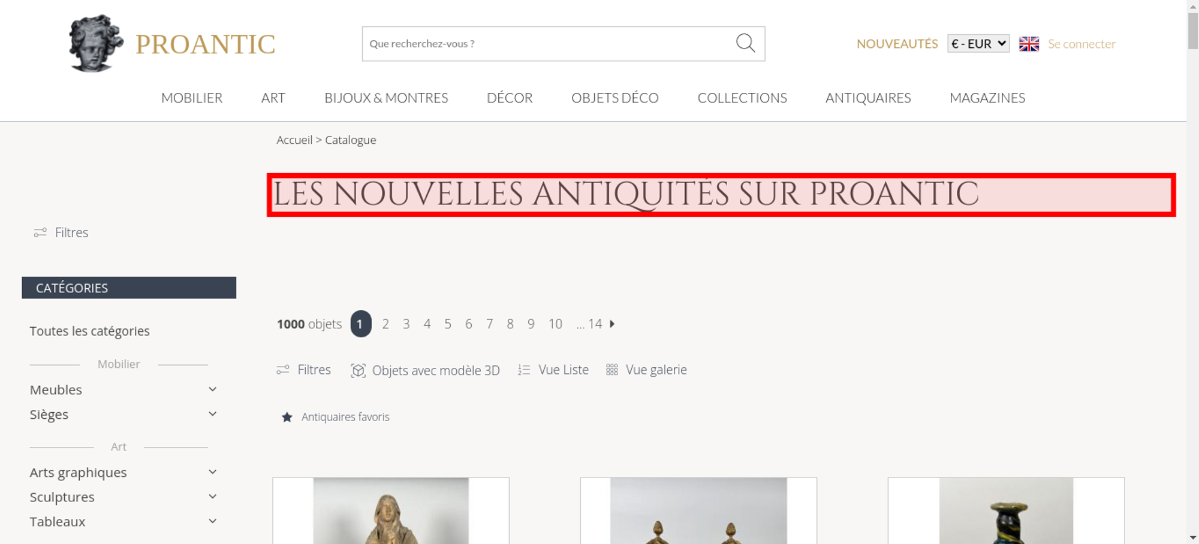Go to page 5 of results
The height and width of the screenshot is (544, 1199).
448,324
